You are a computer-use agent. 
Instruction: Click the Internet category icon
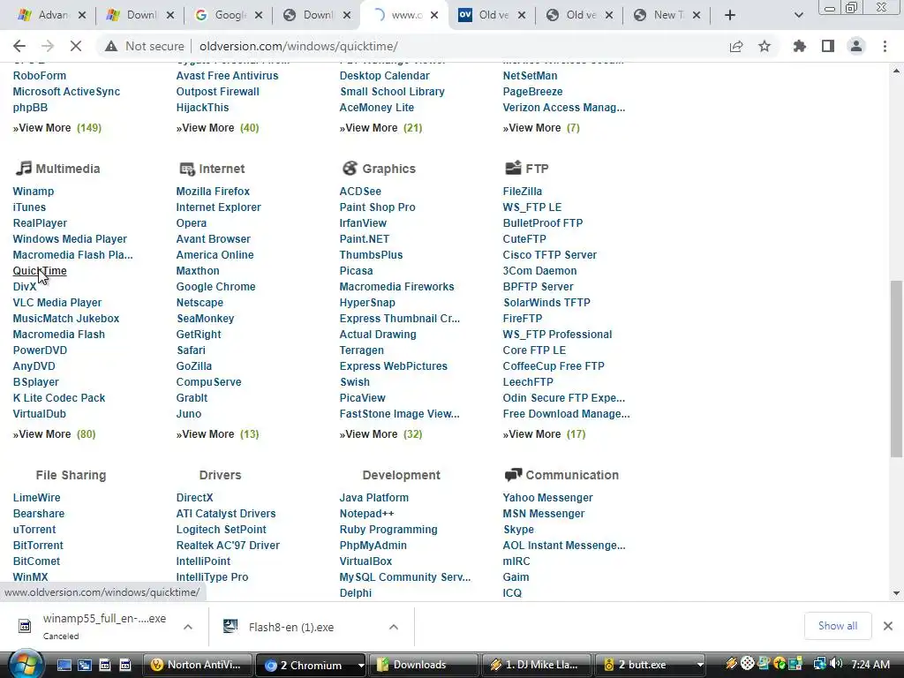(187, 169)
